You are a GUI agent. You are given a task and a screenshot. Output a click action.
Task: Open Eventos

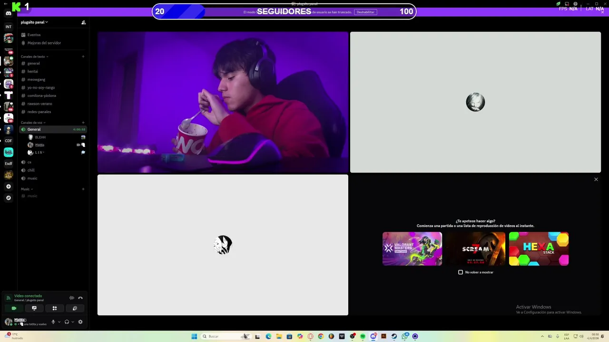52,35
